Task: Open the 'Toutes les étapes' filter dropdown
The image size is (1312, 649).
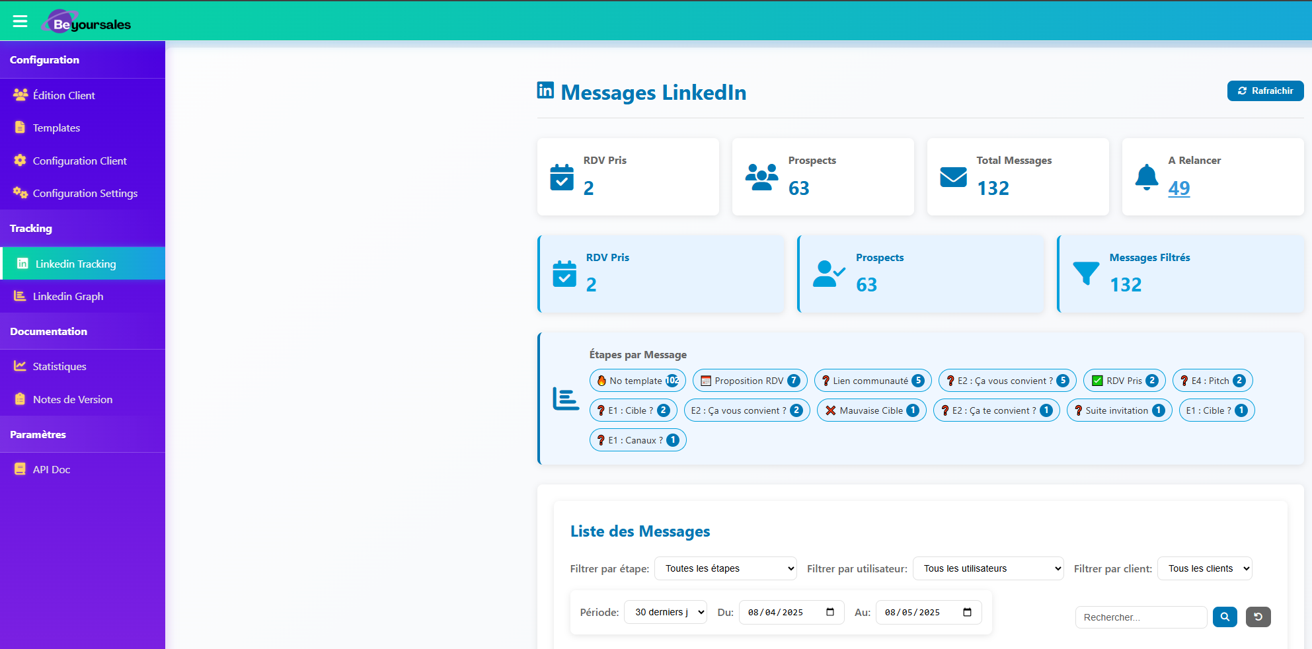Action: tap(725, 568)
